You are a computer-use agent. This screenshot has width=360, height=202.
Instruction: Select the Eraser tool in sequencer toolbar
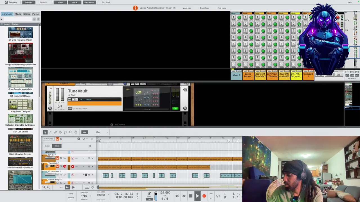[x=55, y=132]
